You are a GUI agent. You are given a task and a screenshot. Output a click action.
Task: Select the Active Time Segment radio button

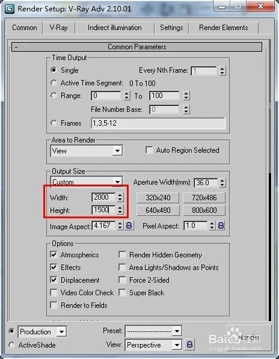(54, 82)
